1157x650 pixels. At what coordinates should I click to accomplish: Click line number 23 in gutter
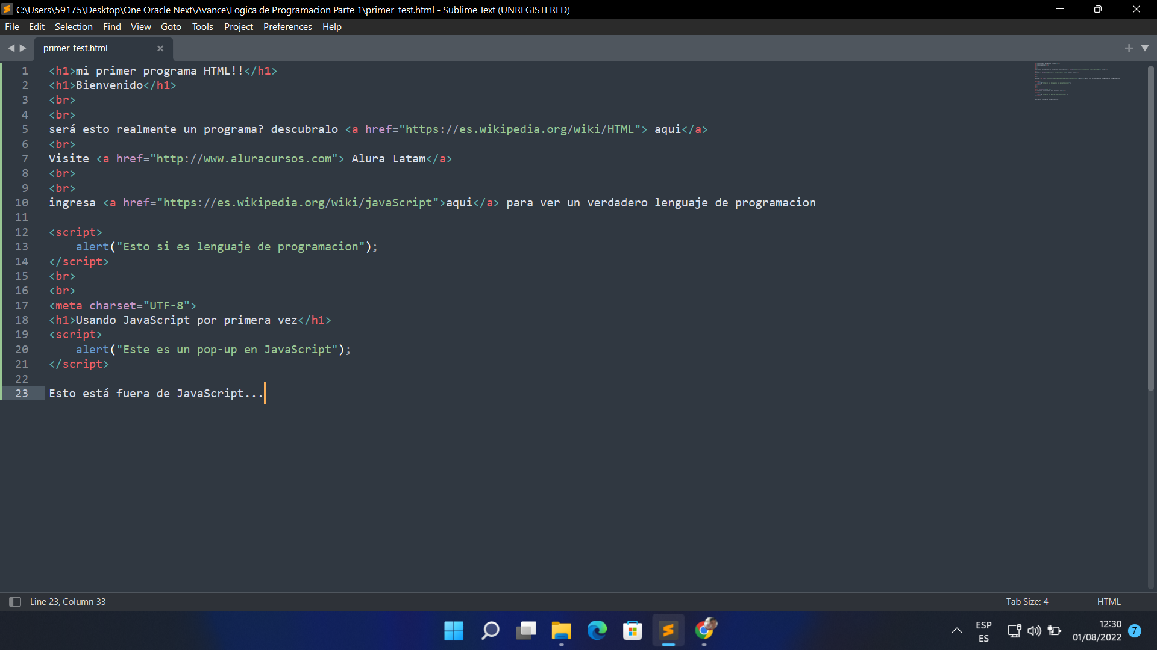coord(22,394)
